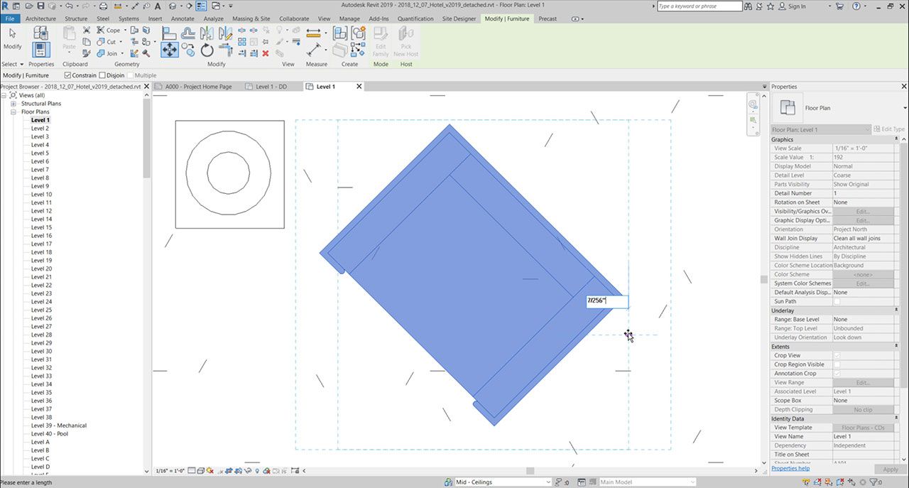Select Level 39 - Mechanical in browser
The image size is (909, 488).
pos(59,425)
